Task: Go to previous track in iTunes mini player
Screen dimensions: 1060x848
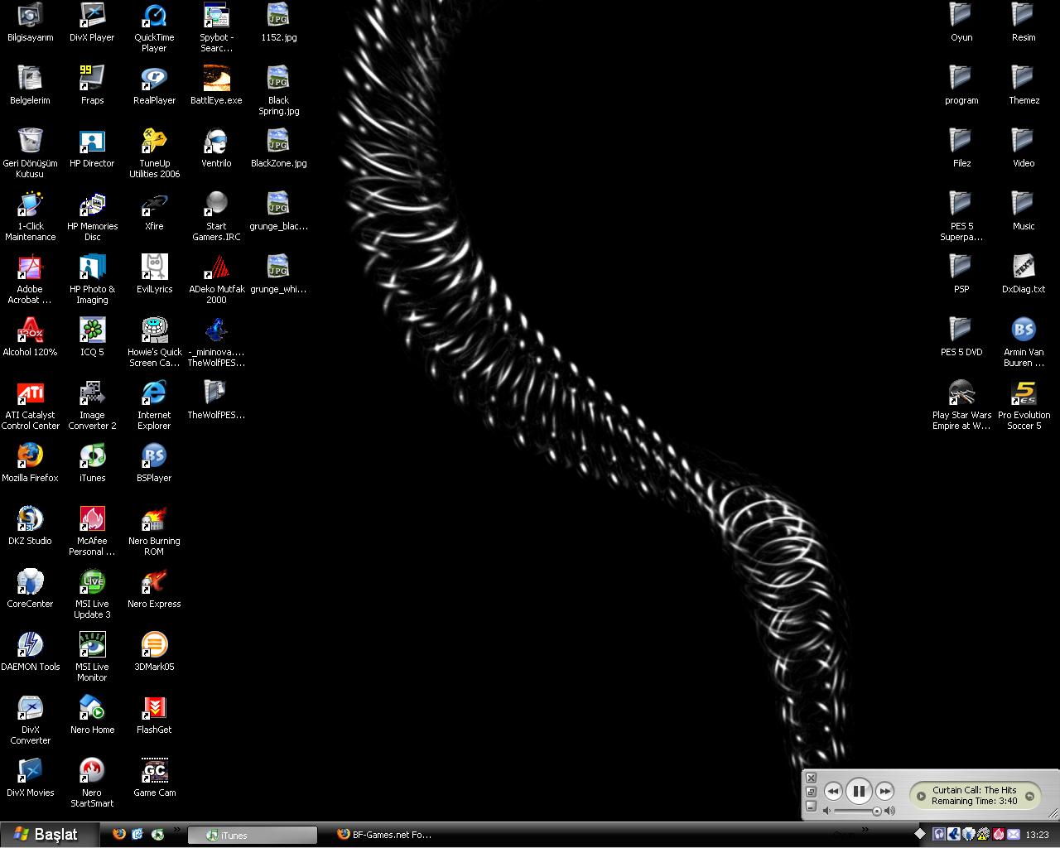Action: coord(833,792)
